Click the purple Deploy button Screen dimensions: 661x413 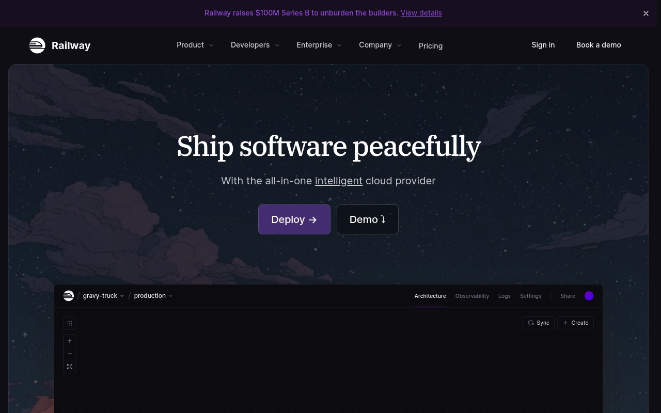294,219
